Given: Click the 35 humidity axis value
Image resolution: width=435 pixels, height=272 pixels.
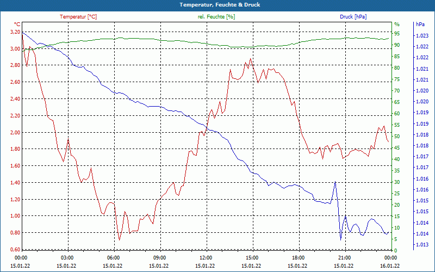Looking at the screenshot, I should [x=397, y=171].
